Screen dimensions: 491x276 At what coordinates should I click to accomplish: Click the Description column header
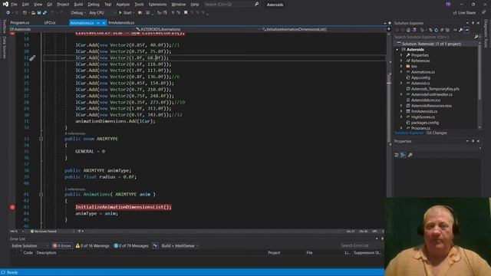coord(46,253)
